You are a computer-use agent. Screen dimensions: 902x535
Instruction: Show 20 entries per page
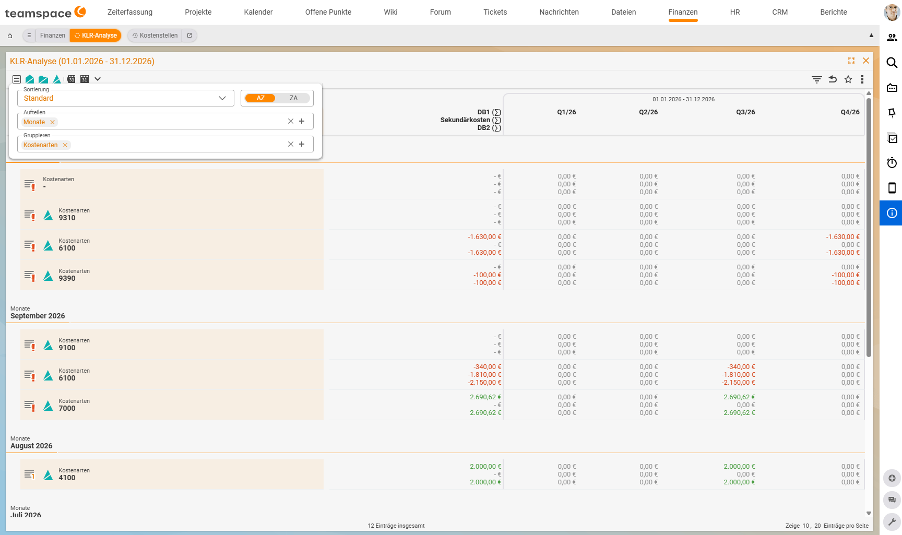tap(817, 526)
